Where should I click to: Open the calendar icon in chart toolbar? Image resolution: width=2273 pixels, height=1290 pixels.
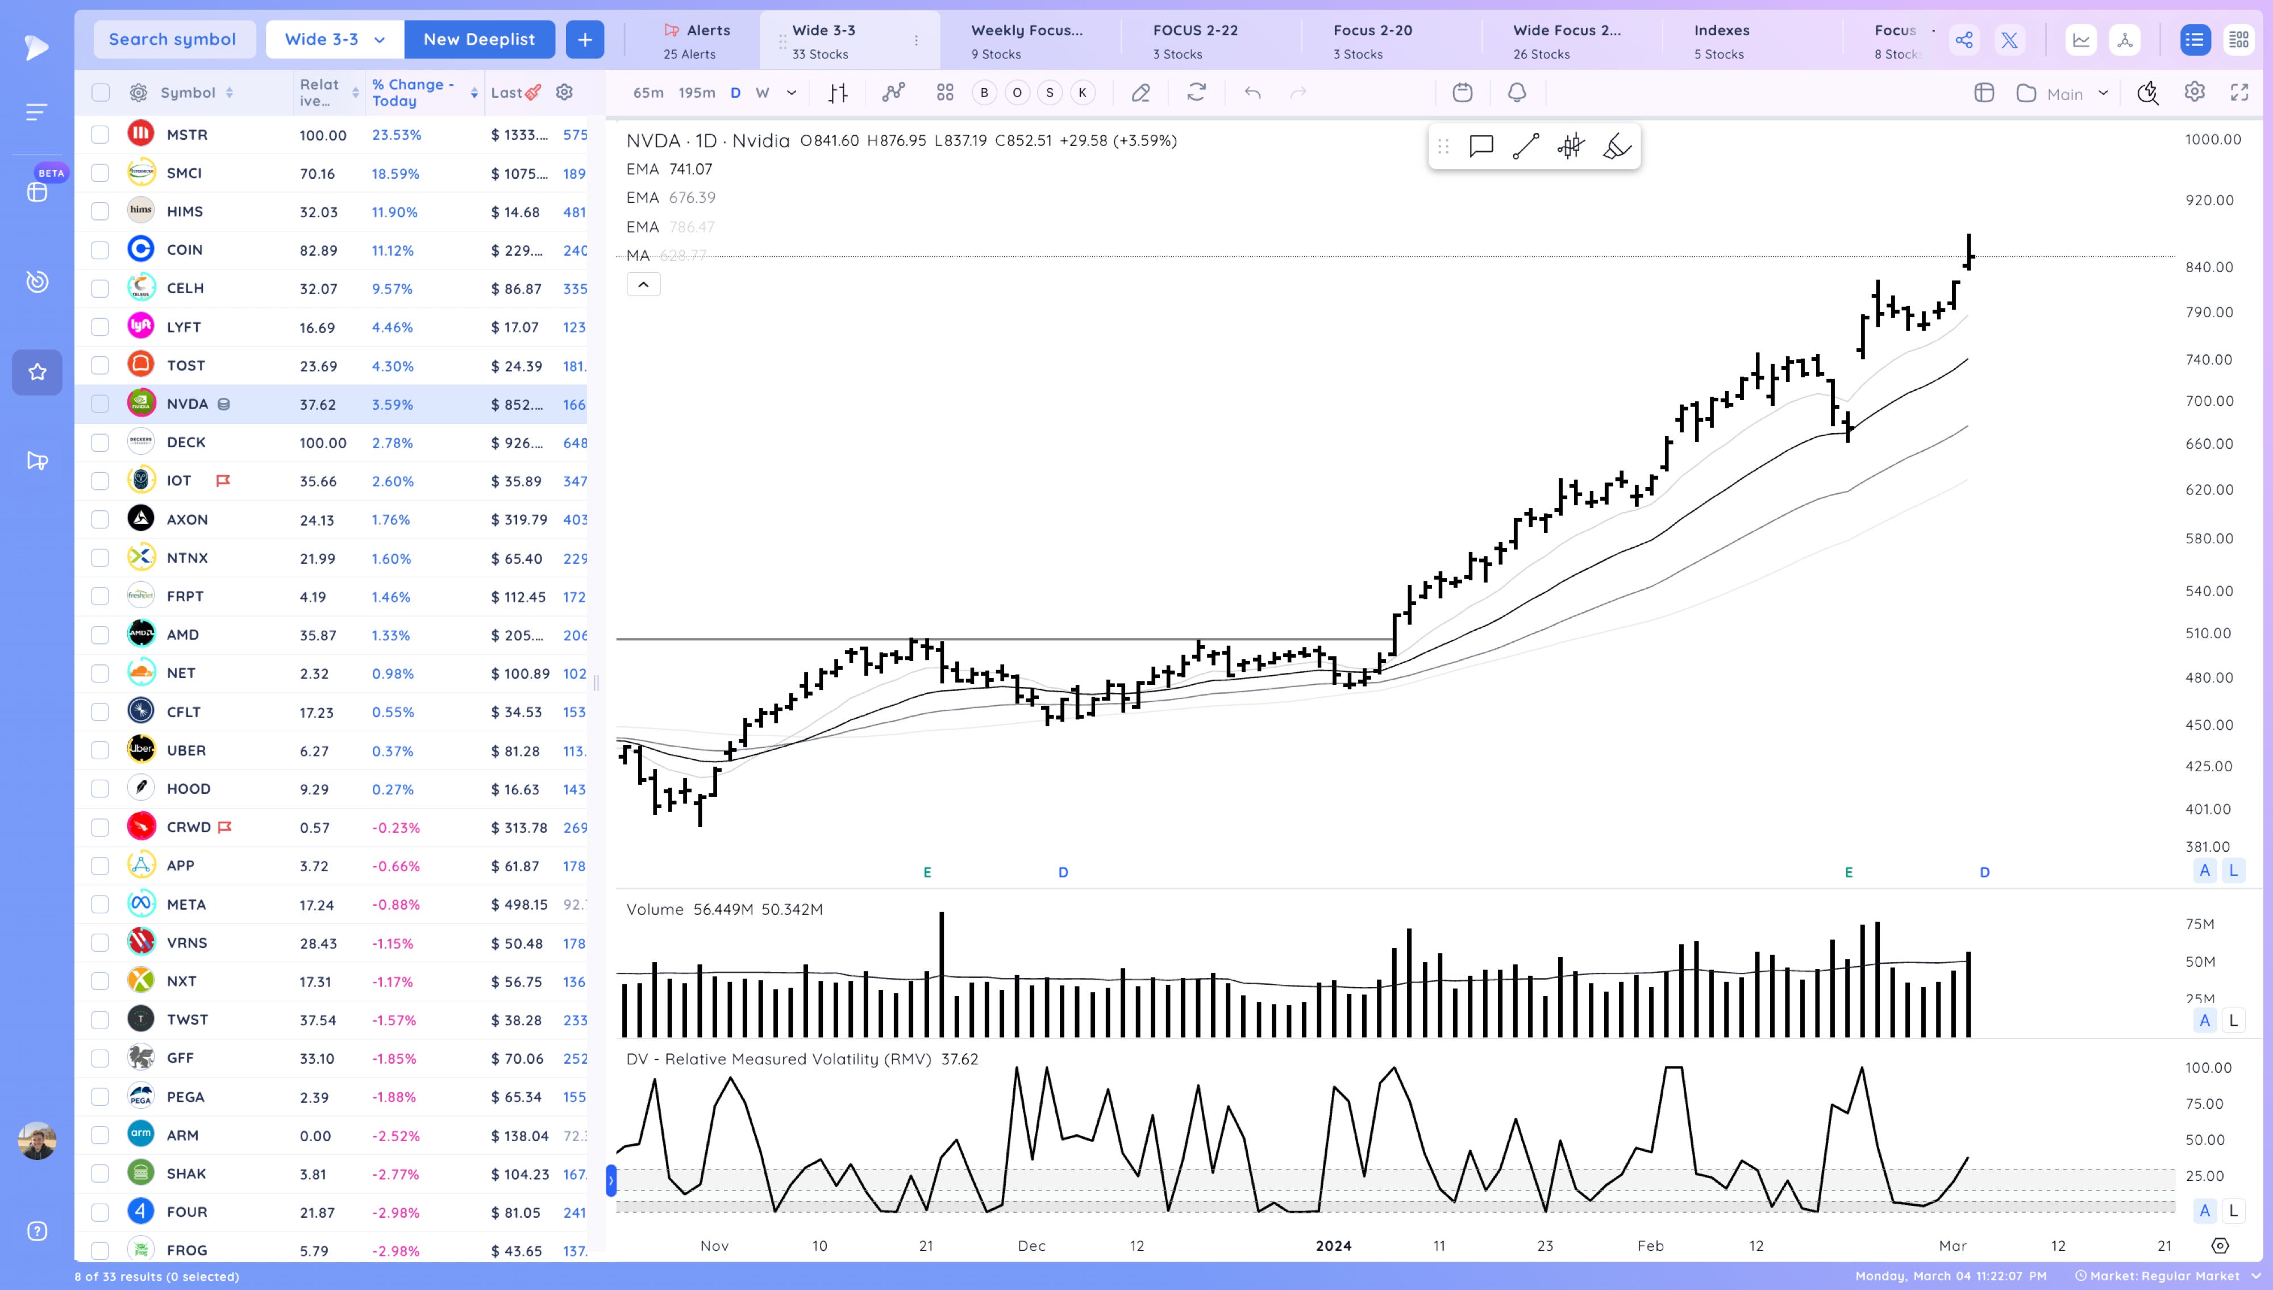(1463, 92)
